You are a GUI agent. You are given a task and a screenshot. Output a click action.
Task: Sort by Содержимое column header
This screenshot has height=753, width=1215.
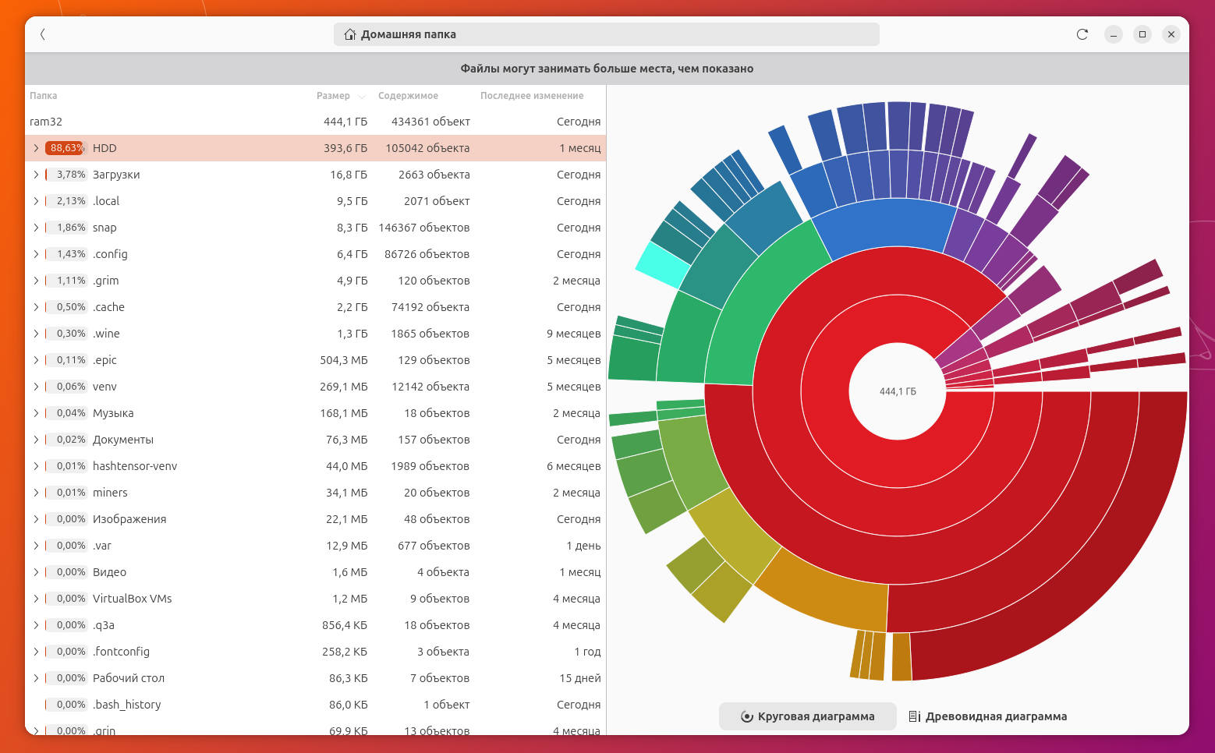[408, 96]
